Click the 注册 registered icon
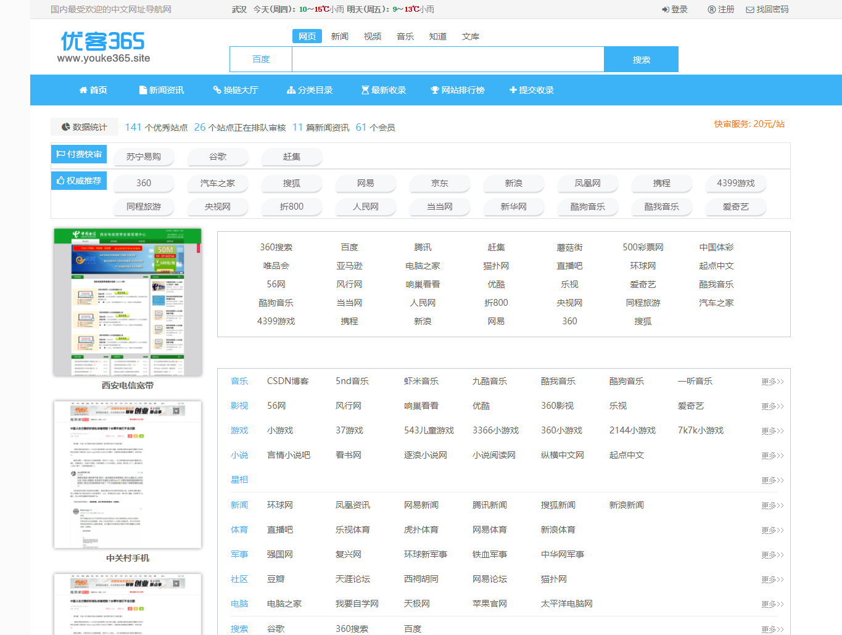Viewport: 842px width, 635px height. coord(712,10)
